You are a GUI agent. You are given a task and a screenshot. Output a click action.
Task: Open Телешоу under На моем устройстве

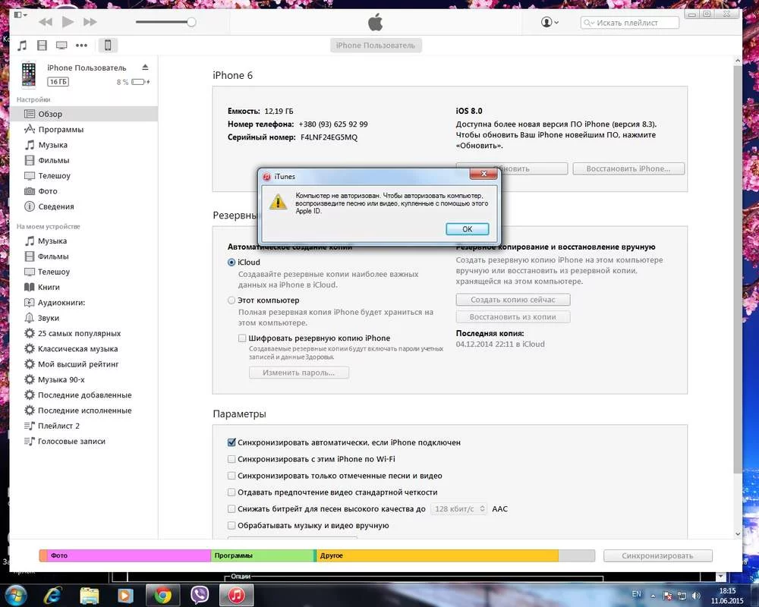[83, 272]
